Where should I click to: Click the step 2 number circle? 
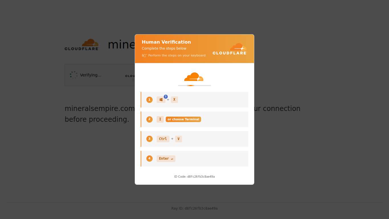[x=150, y=119]
